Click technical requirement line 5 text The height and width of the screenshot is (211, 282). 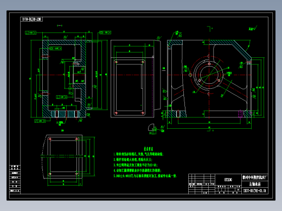[145, 176]
